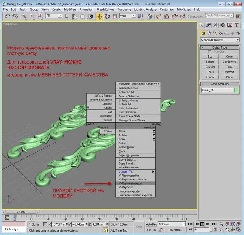Click the Redo arrow icon
Screen dimensions: 244x235
point(15,16)
